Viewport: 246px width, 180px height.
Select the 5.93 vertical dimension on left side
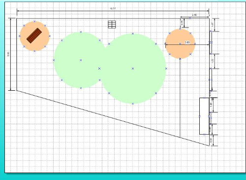click(x=8, y=54)
